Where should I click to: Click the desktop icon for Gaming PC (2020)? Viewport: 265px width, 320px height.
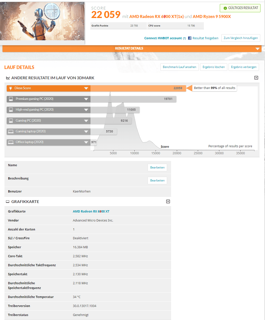11,121
